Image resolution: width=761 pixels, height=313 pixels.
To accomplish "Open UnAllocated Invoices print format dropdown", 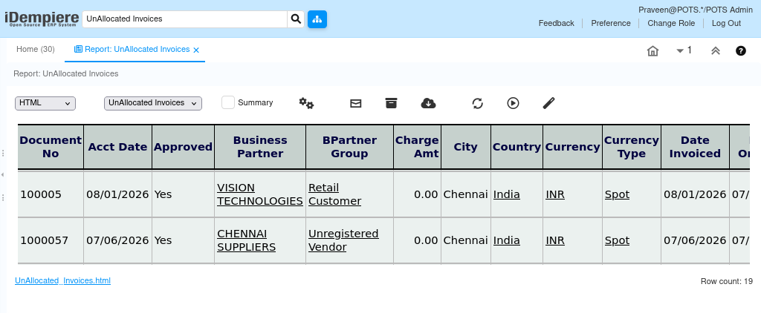I will click(x=153, y=103).
